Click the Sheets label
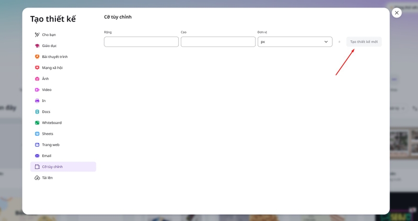 pyautogui.click(x=48, y=134)
